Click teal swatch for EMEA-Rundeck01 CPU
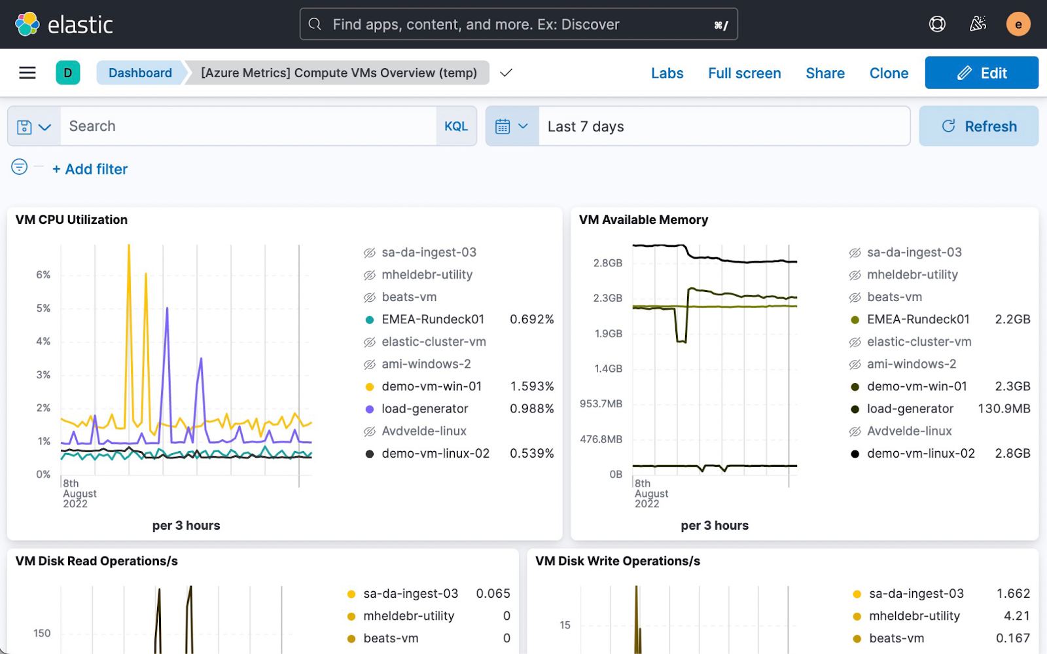The width and height of the screenshot is (1047, 654). tap(370, 319)
